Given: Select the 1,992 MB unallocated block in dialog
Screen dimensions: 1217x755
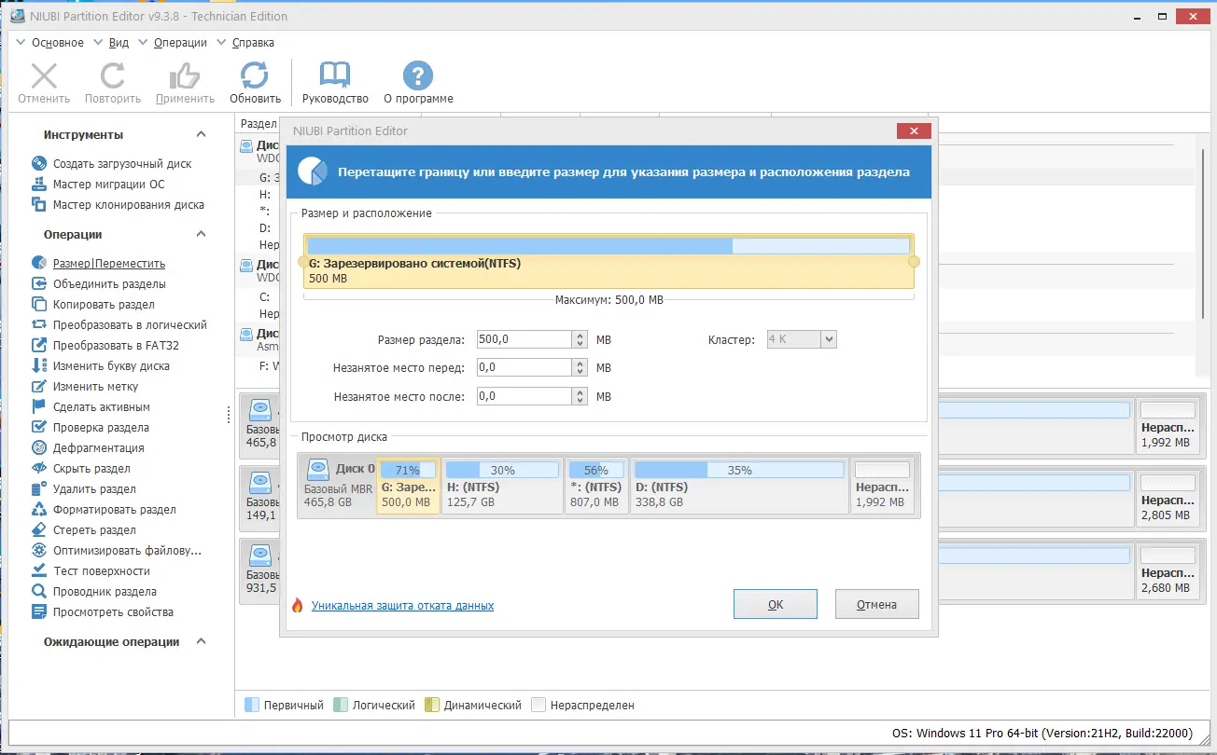Looking at the screenshot, I should click(882, 486).
